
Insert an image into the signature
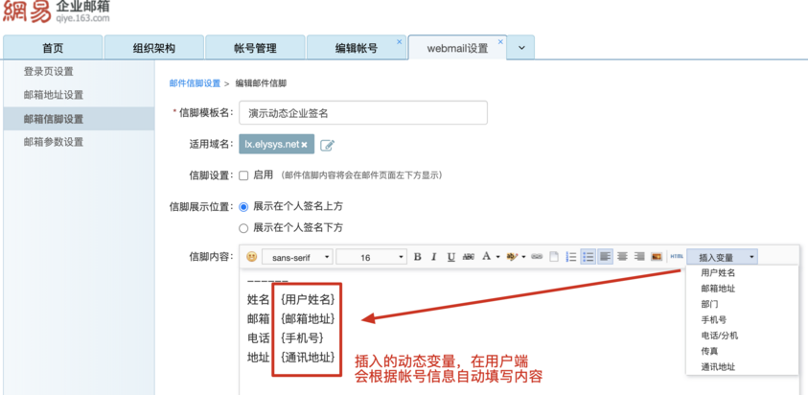pos(657,256)
